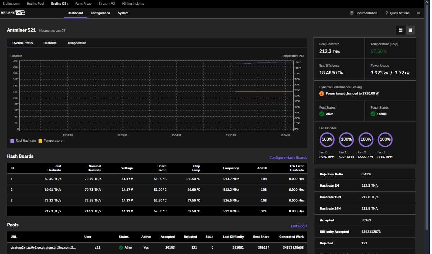This screenshot has width=432, height=254.
Task: Click the Edit Pools link
Action: [299, 226]
